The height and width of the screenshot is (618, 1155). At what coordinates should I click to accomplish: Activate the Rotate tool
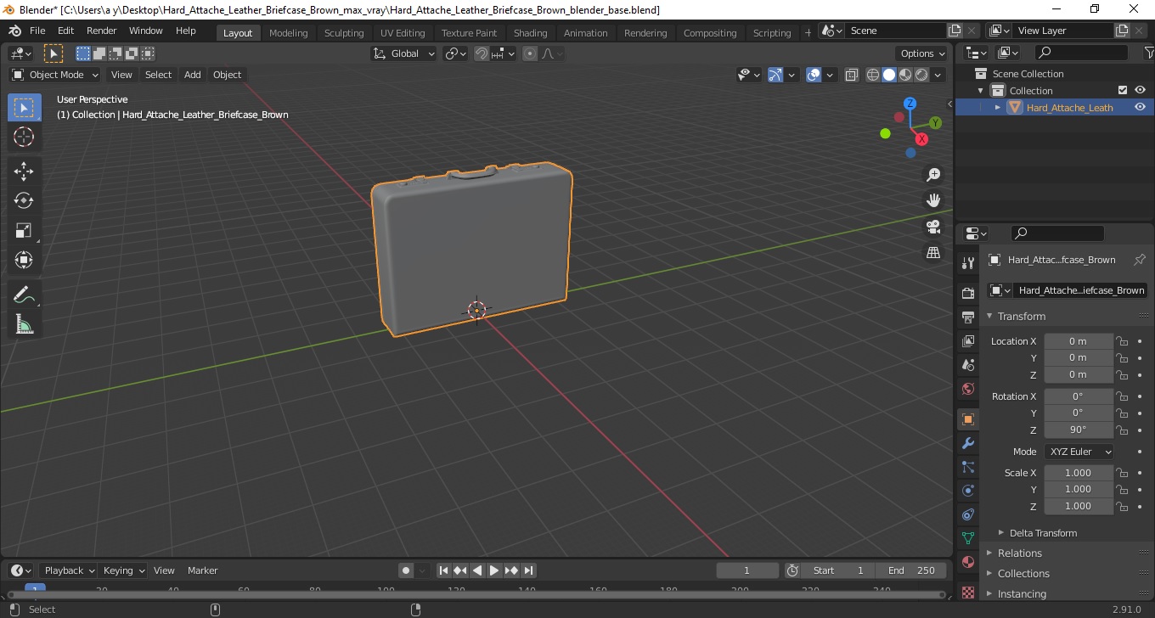point(24,200)
